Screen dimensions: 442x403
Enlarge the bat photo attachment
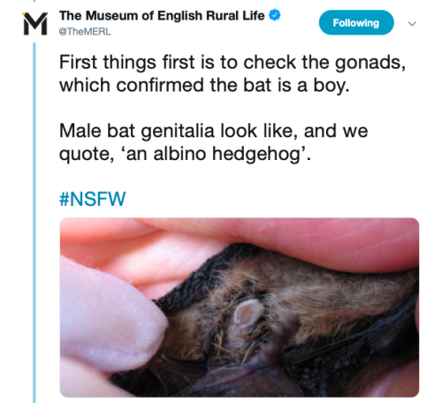[x=240, y=308]
